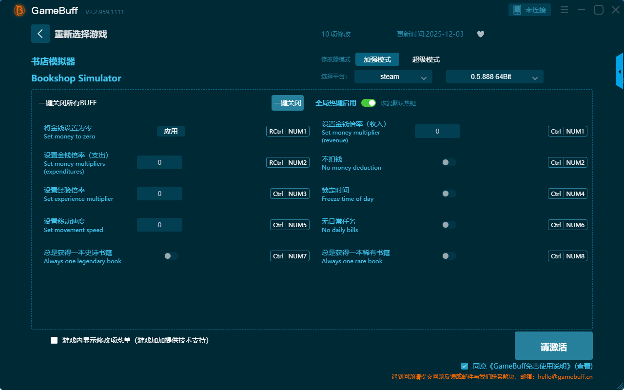This screenshot has height=390, width=624.
Task: Expand the blue side panel arrow
Action: click(620, 71)
